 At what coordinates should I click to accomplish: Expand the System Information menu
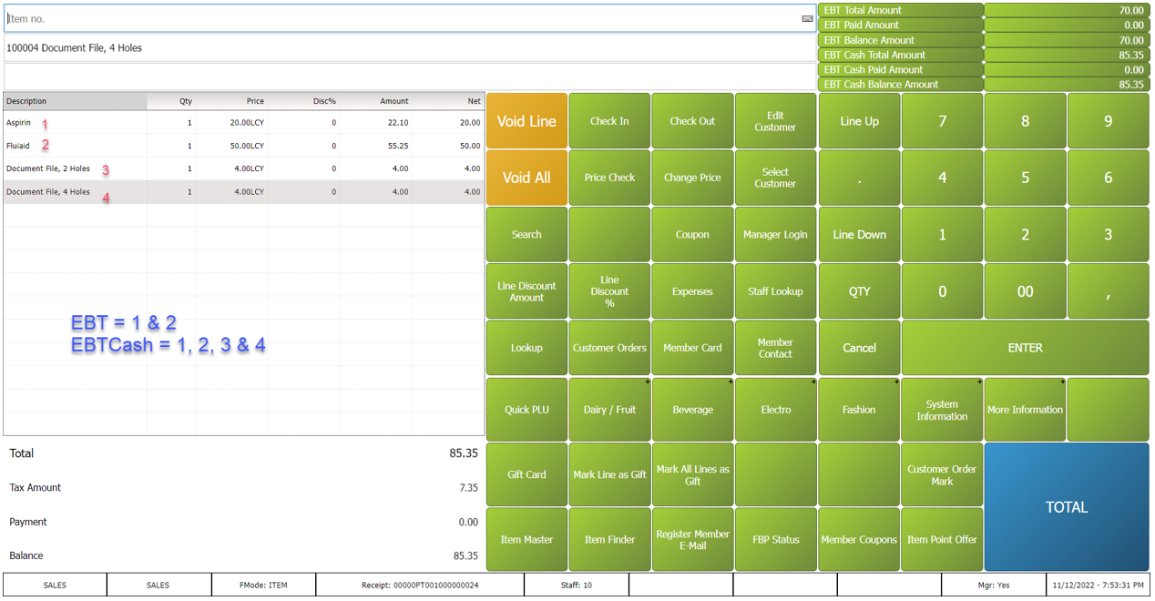pos(942,410)
